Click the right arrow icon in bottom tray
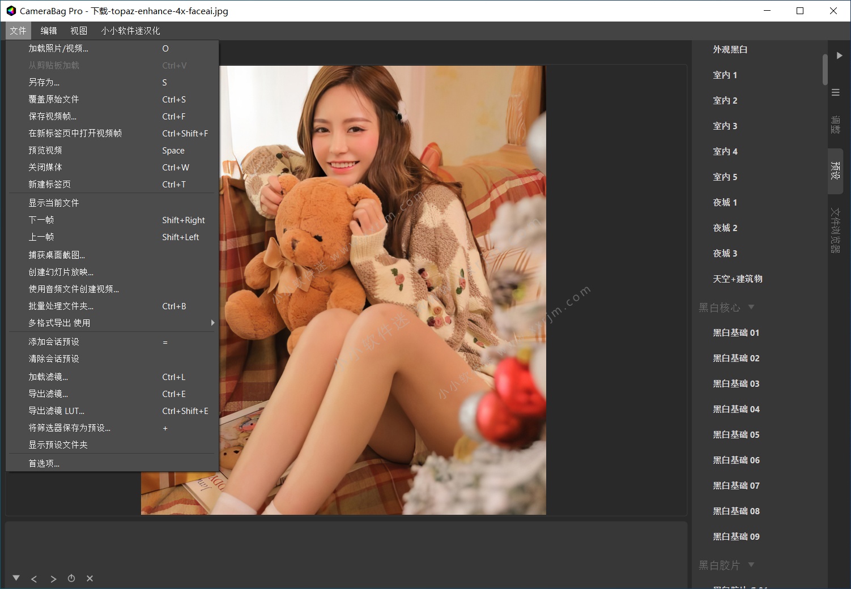The width and height of the screenshot is (851, 589). coord(53,579)
